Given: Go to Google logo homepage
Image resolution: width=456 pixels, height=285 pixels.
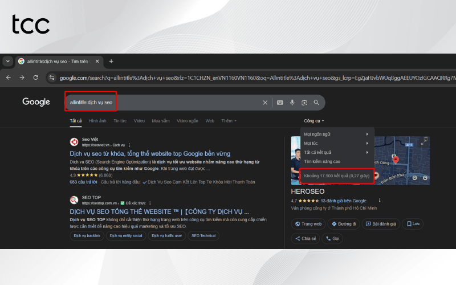Looking at the screenshot, I should point(36,102).
